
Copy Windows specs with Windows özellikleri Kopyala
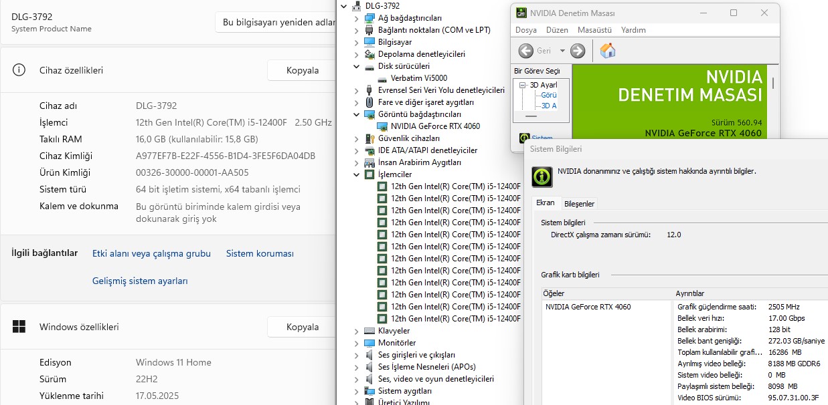click(303, 327)
